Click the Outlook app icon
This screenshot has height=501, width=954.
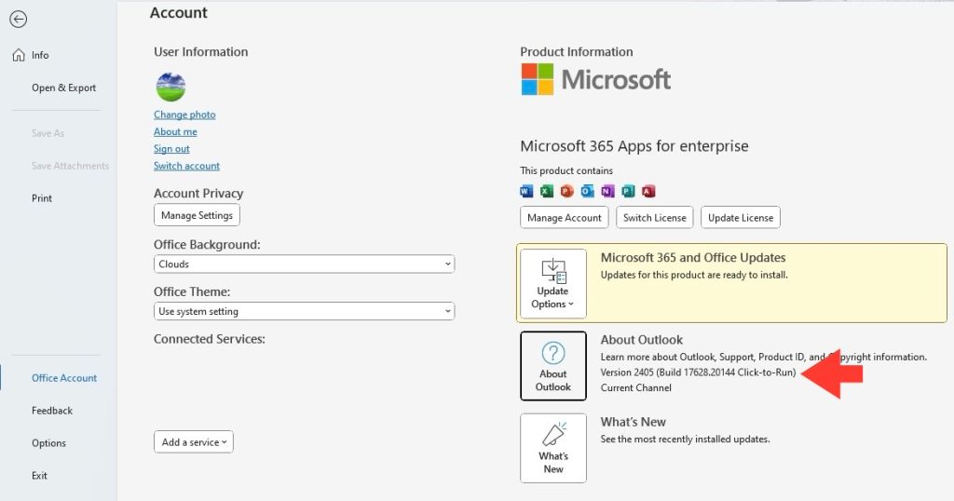tap(587, 192)
